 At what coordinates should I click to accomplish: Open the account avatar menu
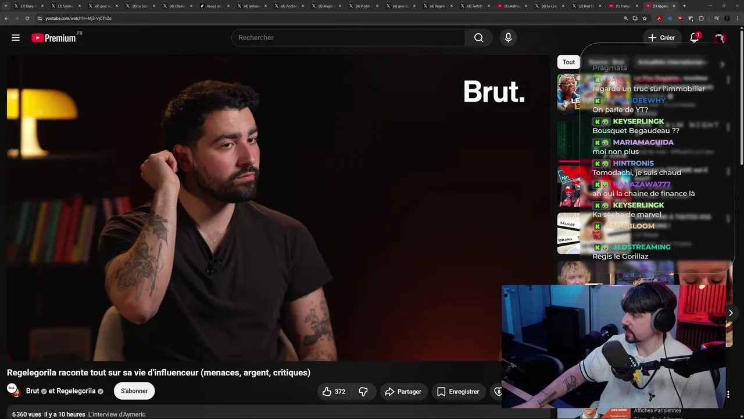point(720,38)
